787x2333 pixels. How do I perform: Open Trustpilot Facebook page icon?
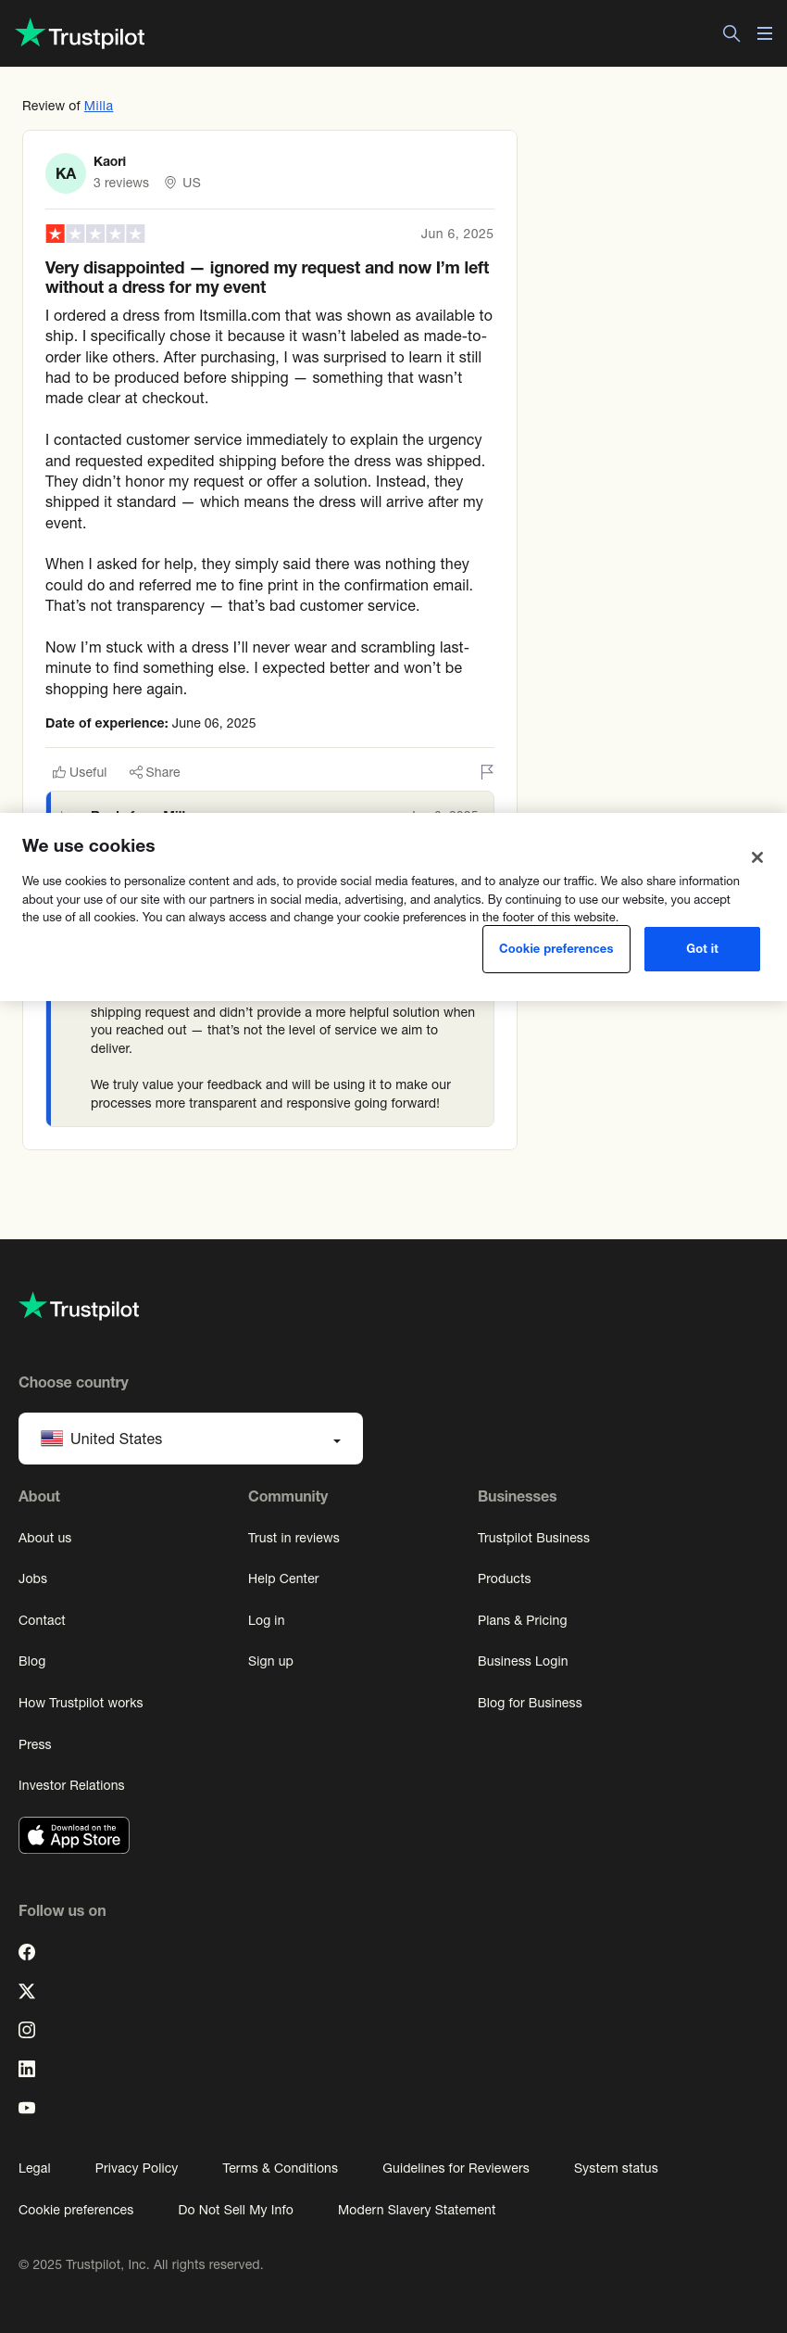click(x=27, y=1952)
